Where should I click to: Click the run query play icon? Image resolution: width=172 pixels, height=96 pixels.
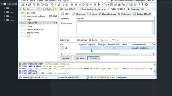(x=99, y=5)
